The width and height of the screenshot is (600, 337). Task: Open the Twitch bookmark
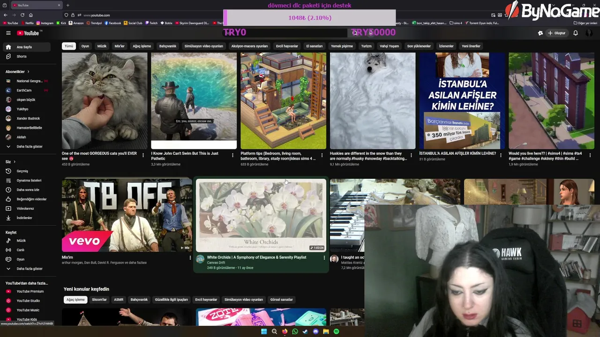151,23
